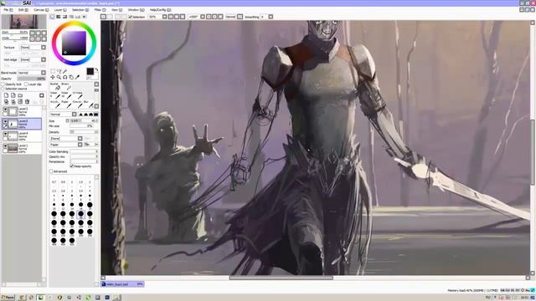Screen dimensions: 536x301
Task: Select the flattest brush edge shape
Action: click(96, 114)
